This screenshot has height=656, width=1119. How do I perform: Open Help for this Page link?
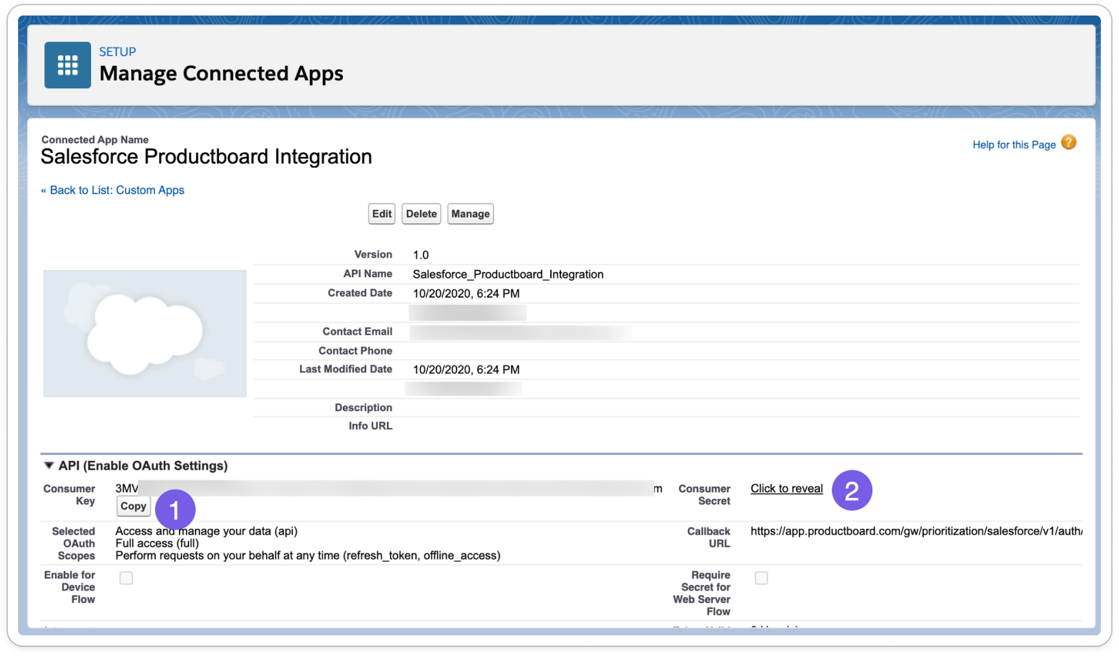(x=1014, y=145)
